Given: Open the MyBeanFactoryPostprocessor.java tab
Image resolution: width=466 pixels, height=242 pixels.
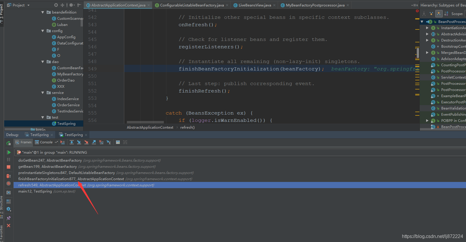Looking at the screenshot, I should [315, 5].
